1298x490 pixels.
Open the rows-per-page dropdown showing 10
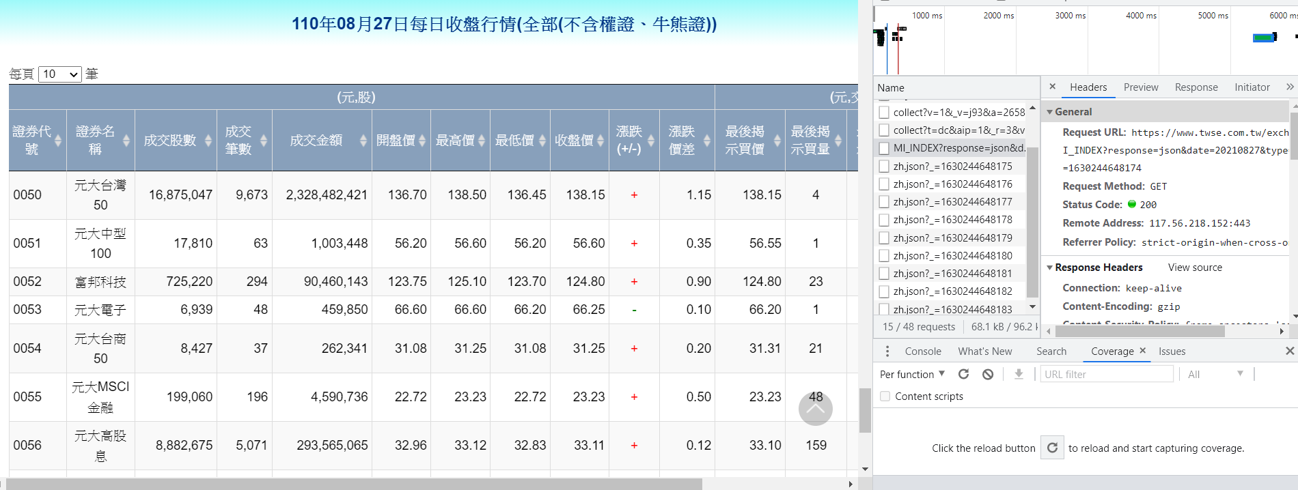tap(60, 74)
